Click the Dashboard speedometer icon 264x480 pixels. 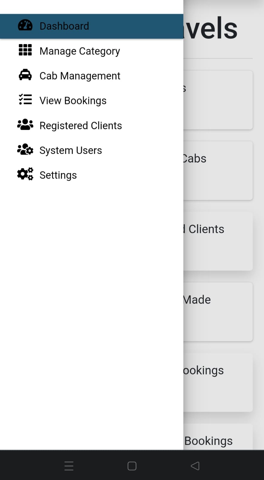25,26
